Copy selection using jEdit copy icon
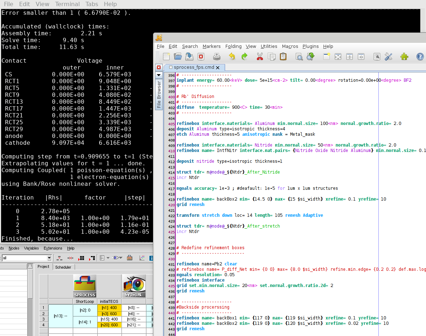The image size is (426, 336). tap(271, 57)
